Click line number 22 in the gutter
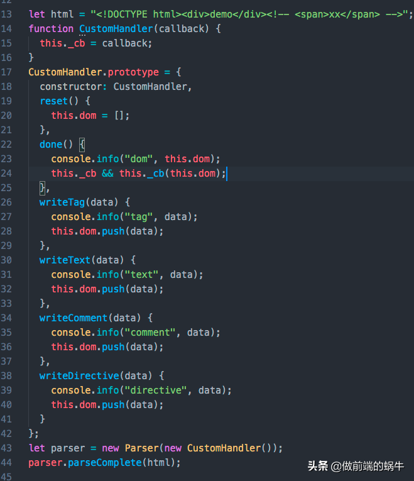 point(6,145)
